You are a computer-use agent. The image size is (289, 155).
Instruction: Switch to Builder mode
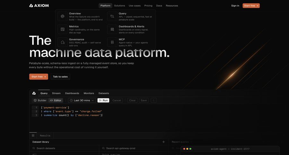click(x=40, y=100)
